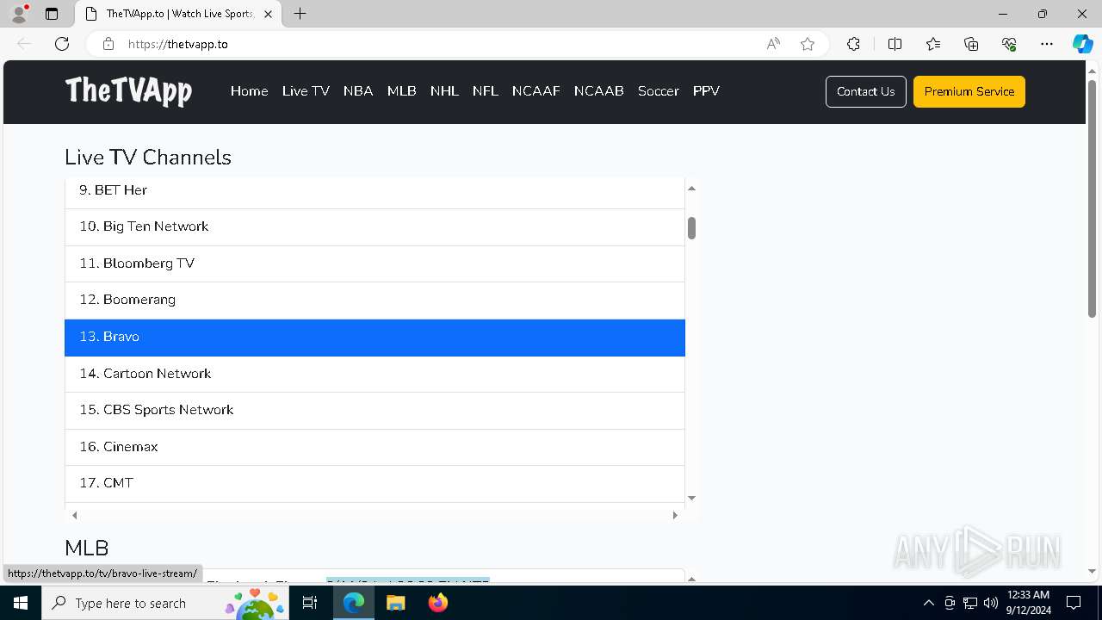The width and height of the screenshot is (1102, 620).
Task: Launch Firefox from taskbar
Action: 438,603
